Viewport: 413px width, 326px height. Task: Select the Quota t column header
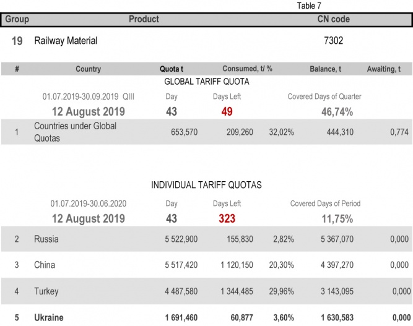click(173, 69)
